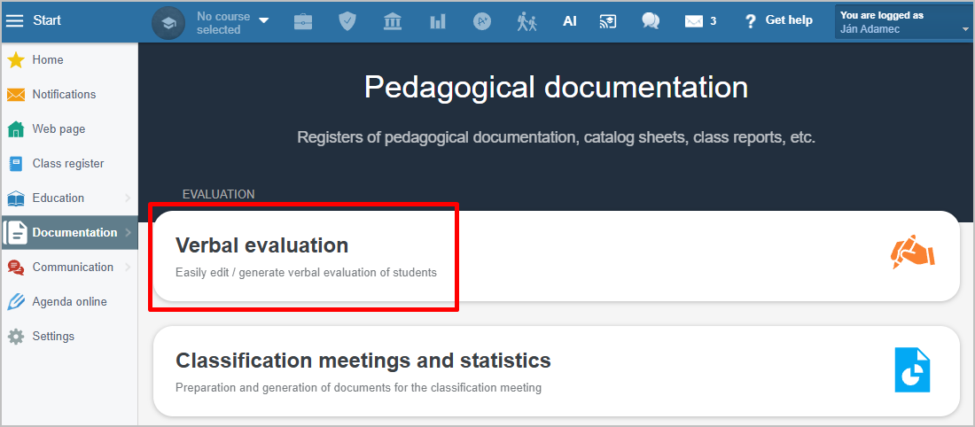Open the bar chart statistics icon
This screenshot has height=427, width=975.
point(438,21)
